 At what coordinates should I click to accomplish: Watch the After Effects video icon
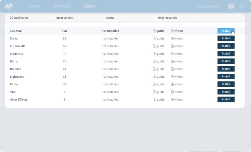click(x=172, y=100)
